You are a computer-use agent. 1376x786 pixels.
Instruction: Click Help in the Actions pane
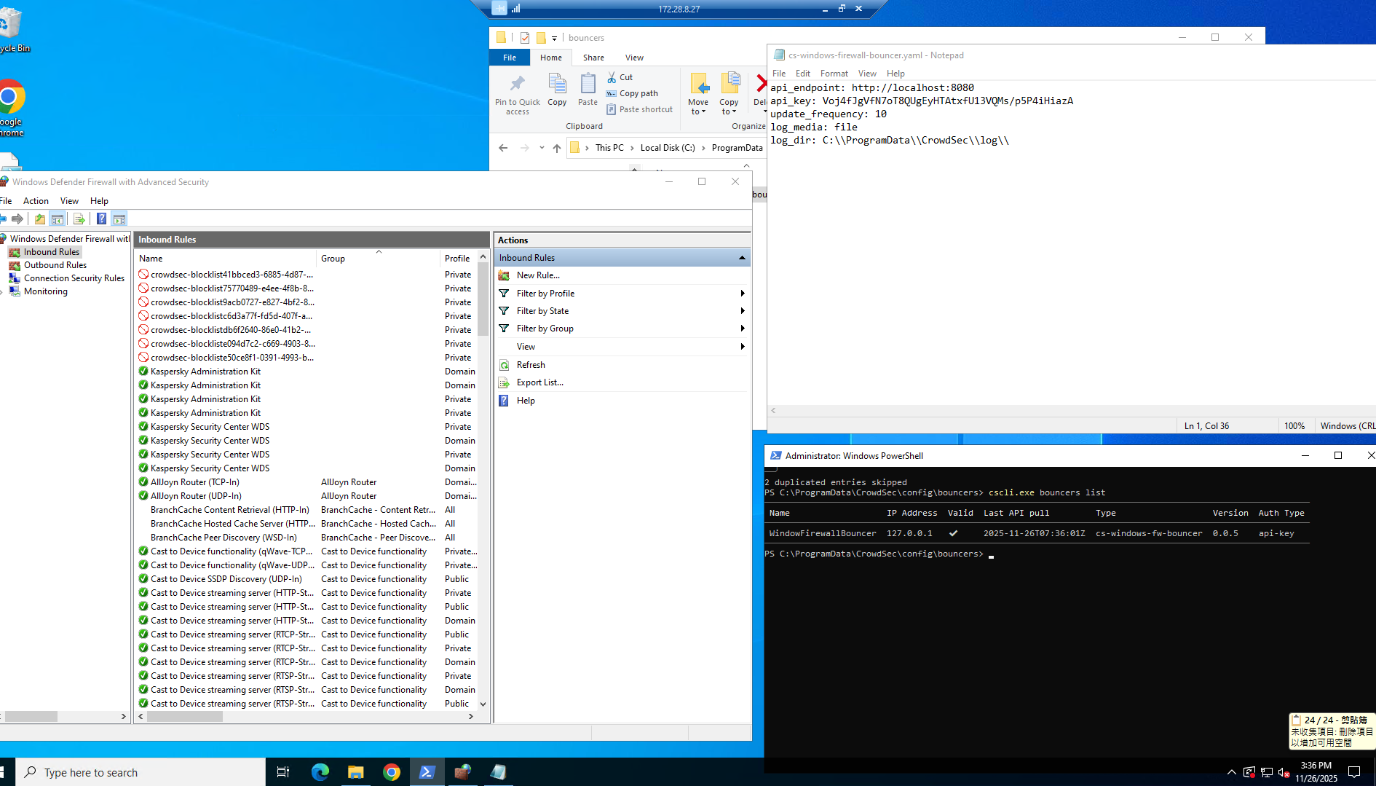pyautogui.click(x=526, y=401)
